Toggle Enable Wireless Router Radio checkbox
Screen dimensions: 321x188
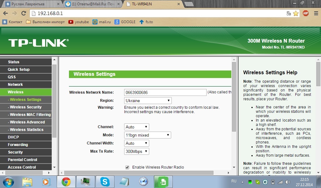pos(127,167)
